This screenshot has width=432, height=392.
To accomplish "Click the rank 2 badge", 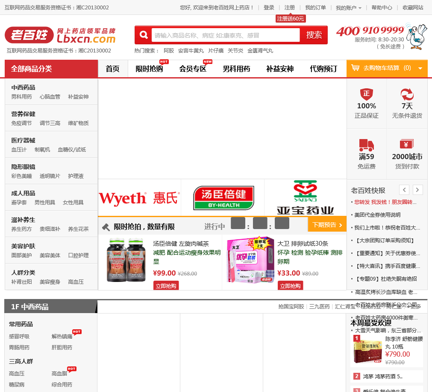I will click(x=357, y=376).
